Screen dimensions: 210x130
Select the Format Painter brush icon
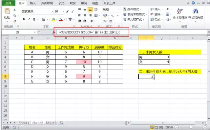(x=15, y=21)
